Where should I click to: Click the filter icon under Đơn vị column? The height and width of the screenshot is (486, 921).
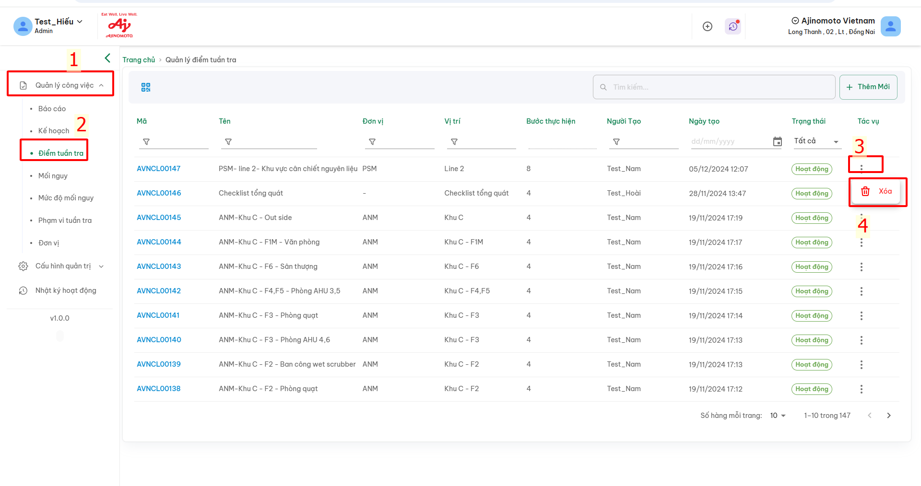pos(372,142)
